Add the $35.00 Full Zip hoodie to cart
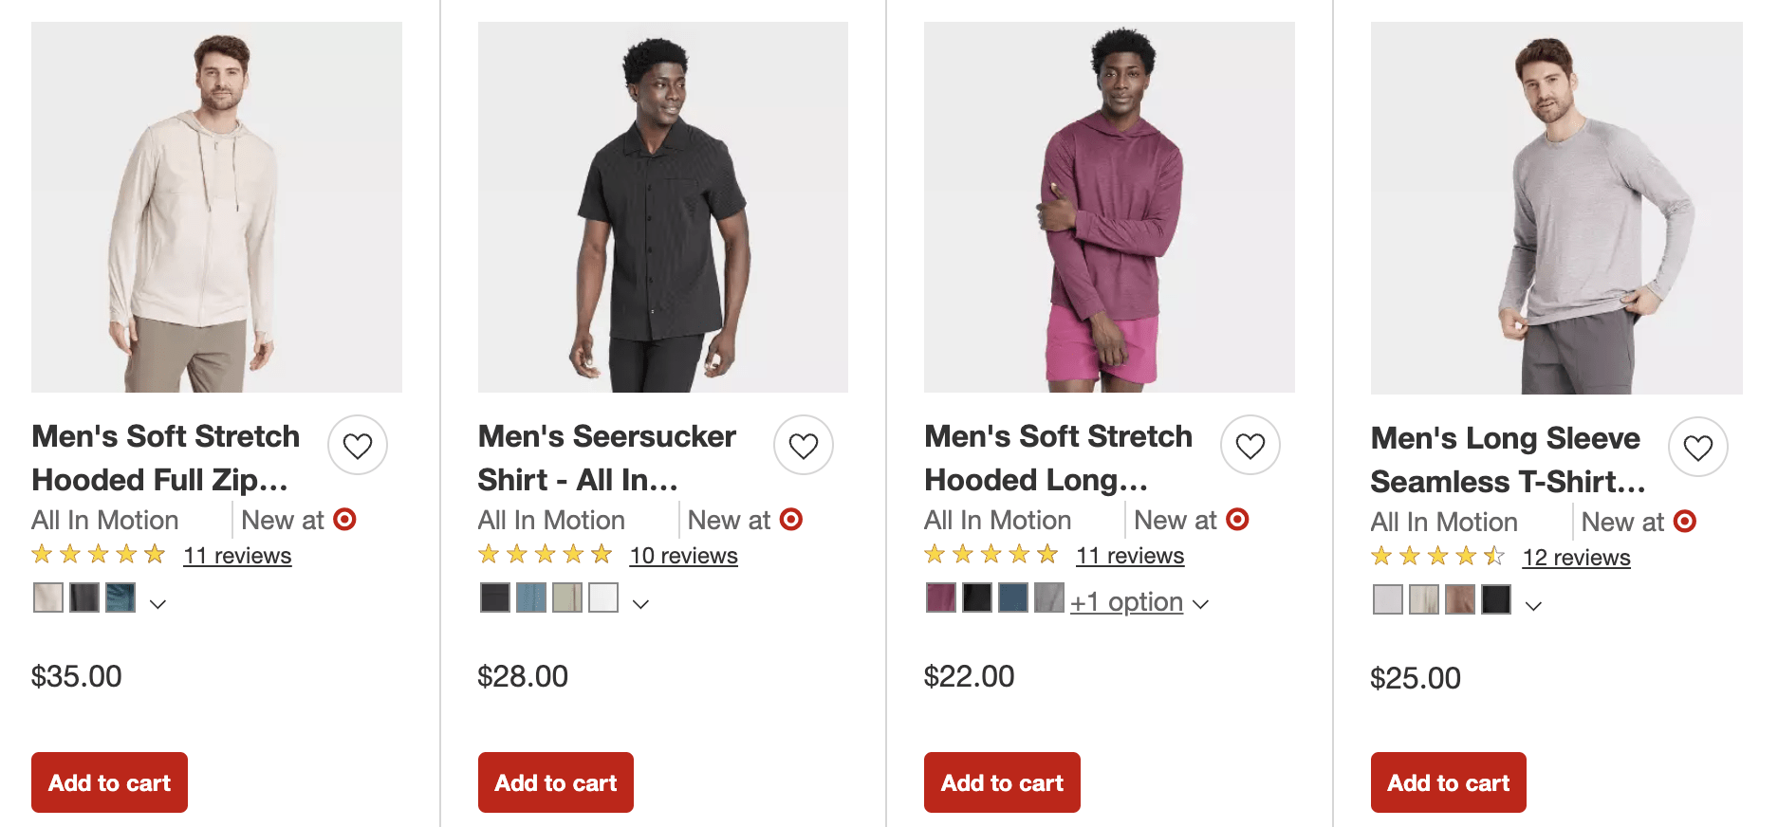This screenshot has height=827, width=1778. pyautogui.click(x=109, y=782)
